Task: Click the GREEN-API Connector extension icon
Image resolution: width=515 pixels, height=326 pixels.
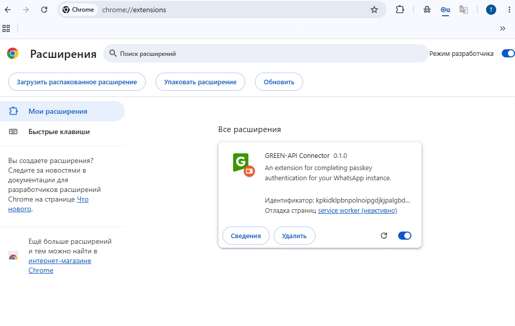Action: [x=243, y=165]
